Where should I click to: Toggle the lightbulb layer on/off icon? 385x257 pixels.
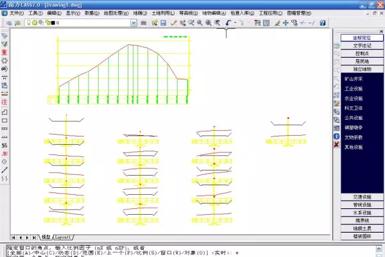(29, 23)
